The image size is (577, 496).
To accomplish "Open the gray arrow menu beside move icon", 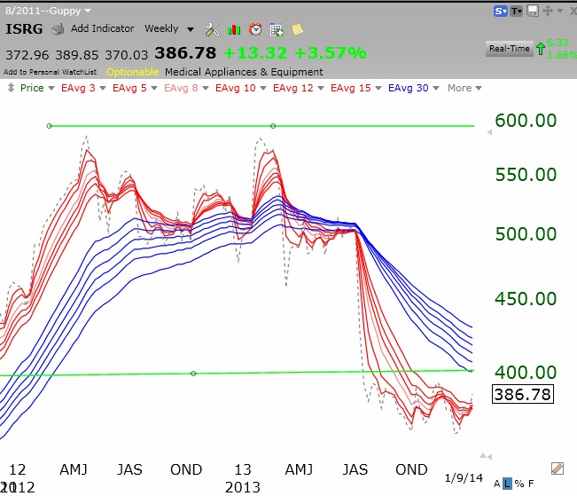I will (560, 11).
